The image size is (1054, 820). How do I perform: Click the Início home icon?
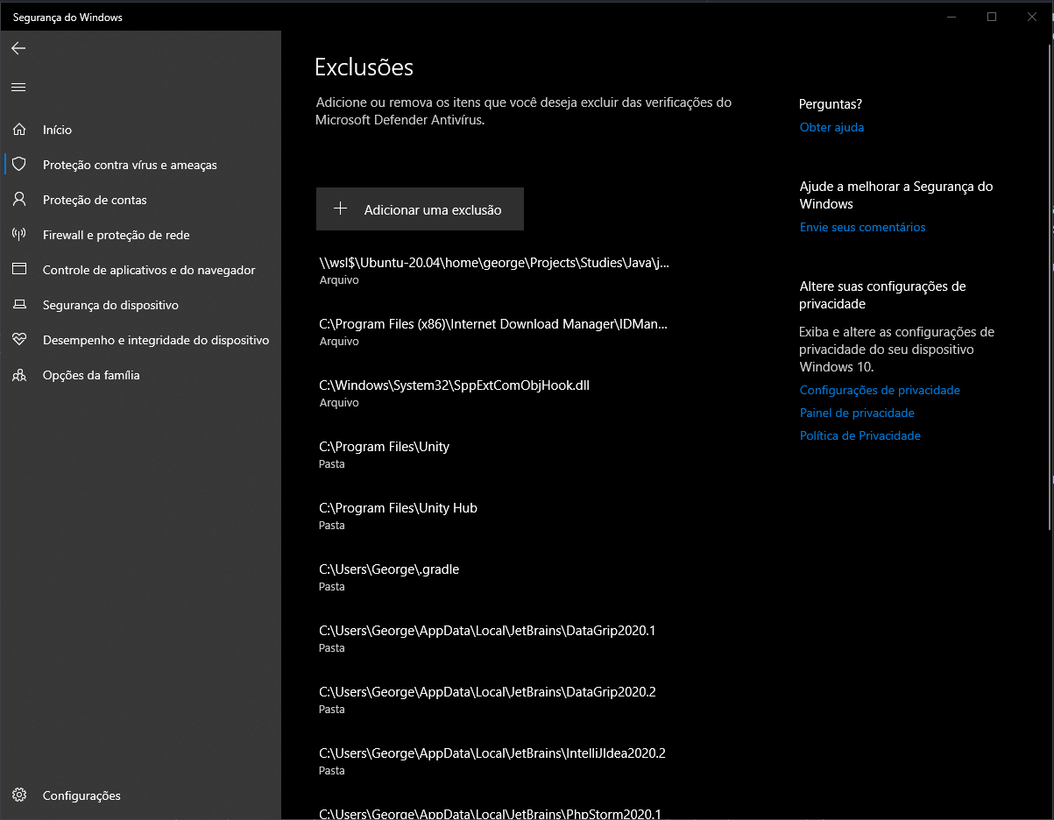[19, 130]
